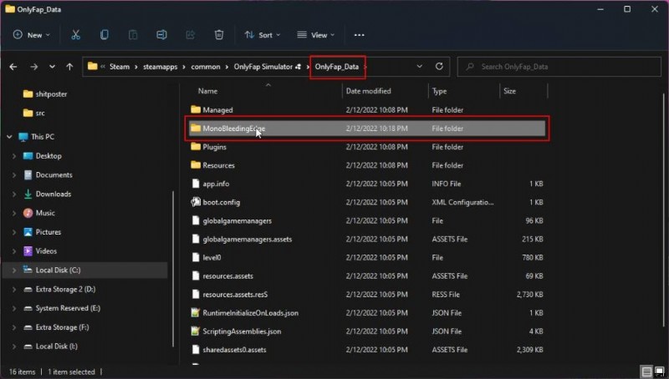Image resolution: width=669 pixels, height=379 pixels.
Task: Expand the Extra Storage 2 (D:) node
Action: [x=14, y=289]
